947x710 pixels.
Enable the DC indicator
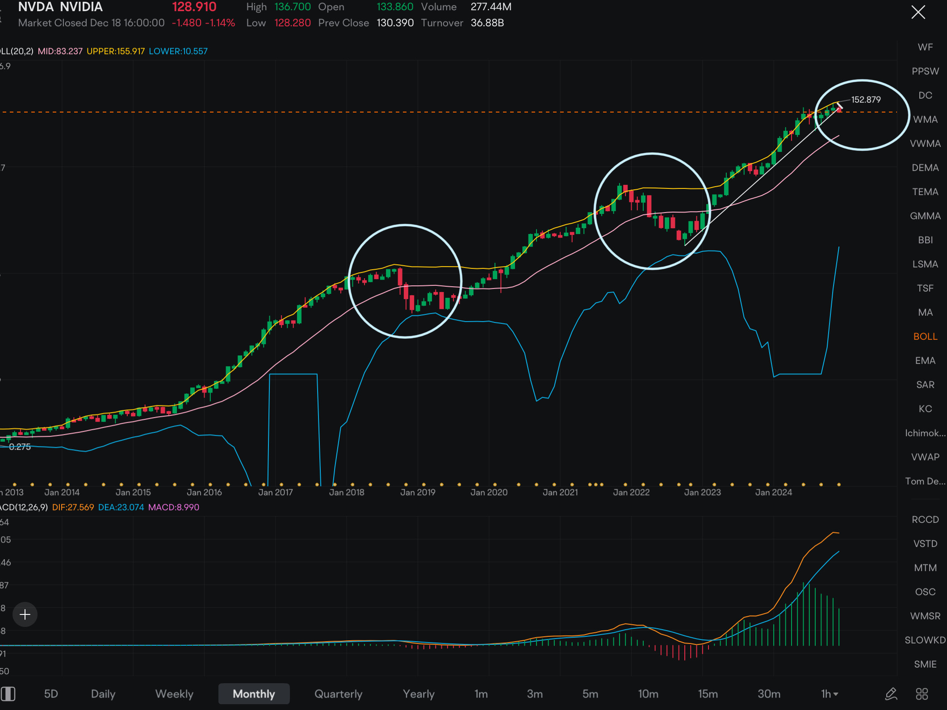click(x=925, y=95)
